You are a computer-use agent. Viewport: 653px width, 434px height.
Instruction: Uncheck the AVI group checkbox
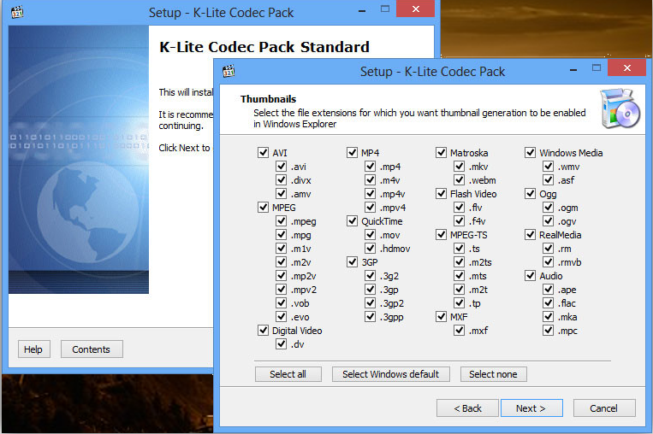tap(263, 153)
